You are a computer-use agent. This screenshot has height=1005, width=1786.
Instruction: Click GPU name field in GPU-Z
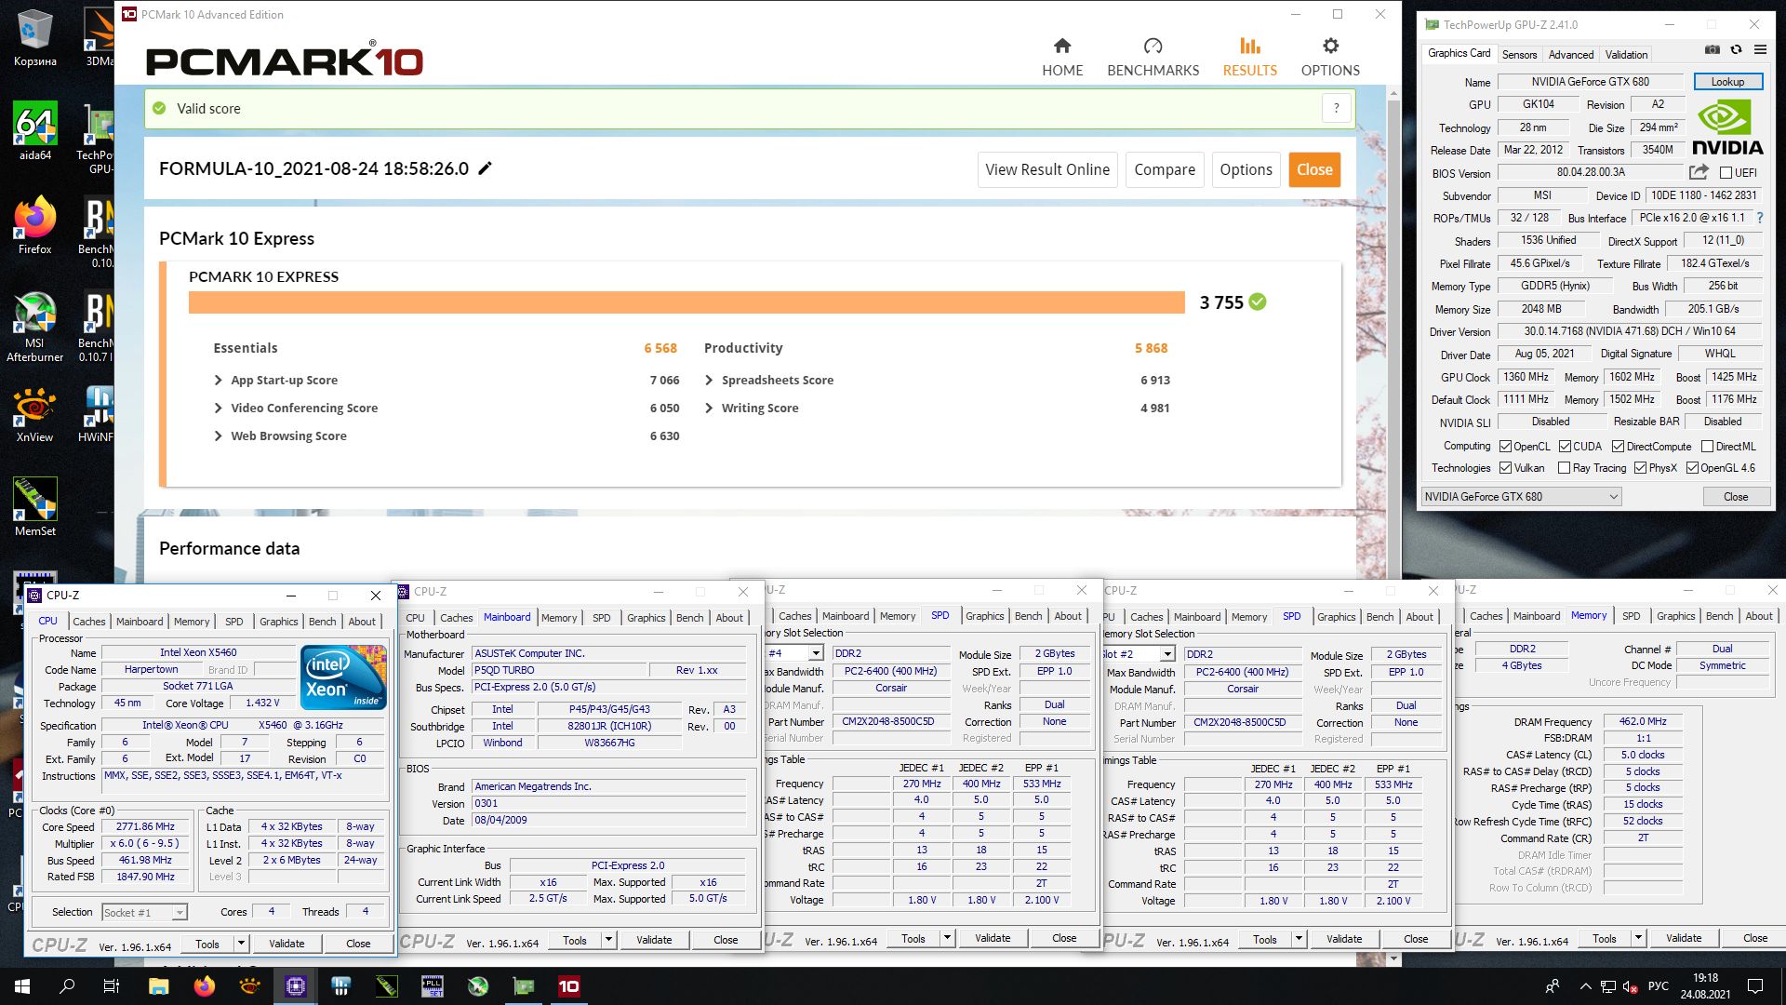[1590, 82]
